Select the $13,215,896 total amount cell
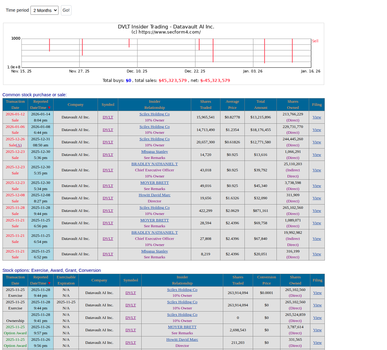 point(261,117)
